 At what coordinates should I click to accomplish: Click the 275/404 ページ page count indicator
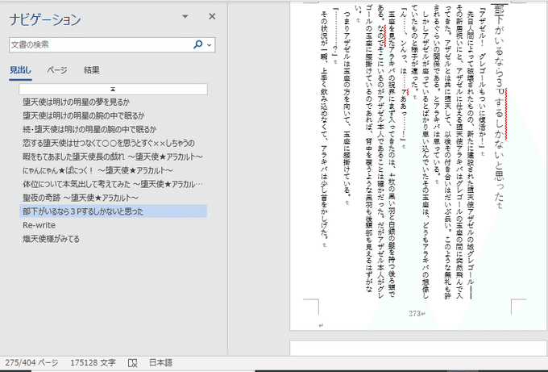coord(31,362)
